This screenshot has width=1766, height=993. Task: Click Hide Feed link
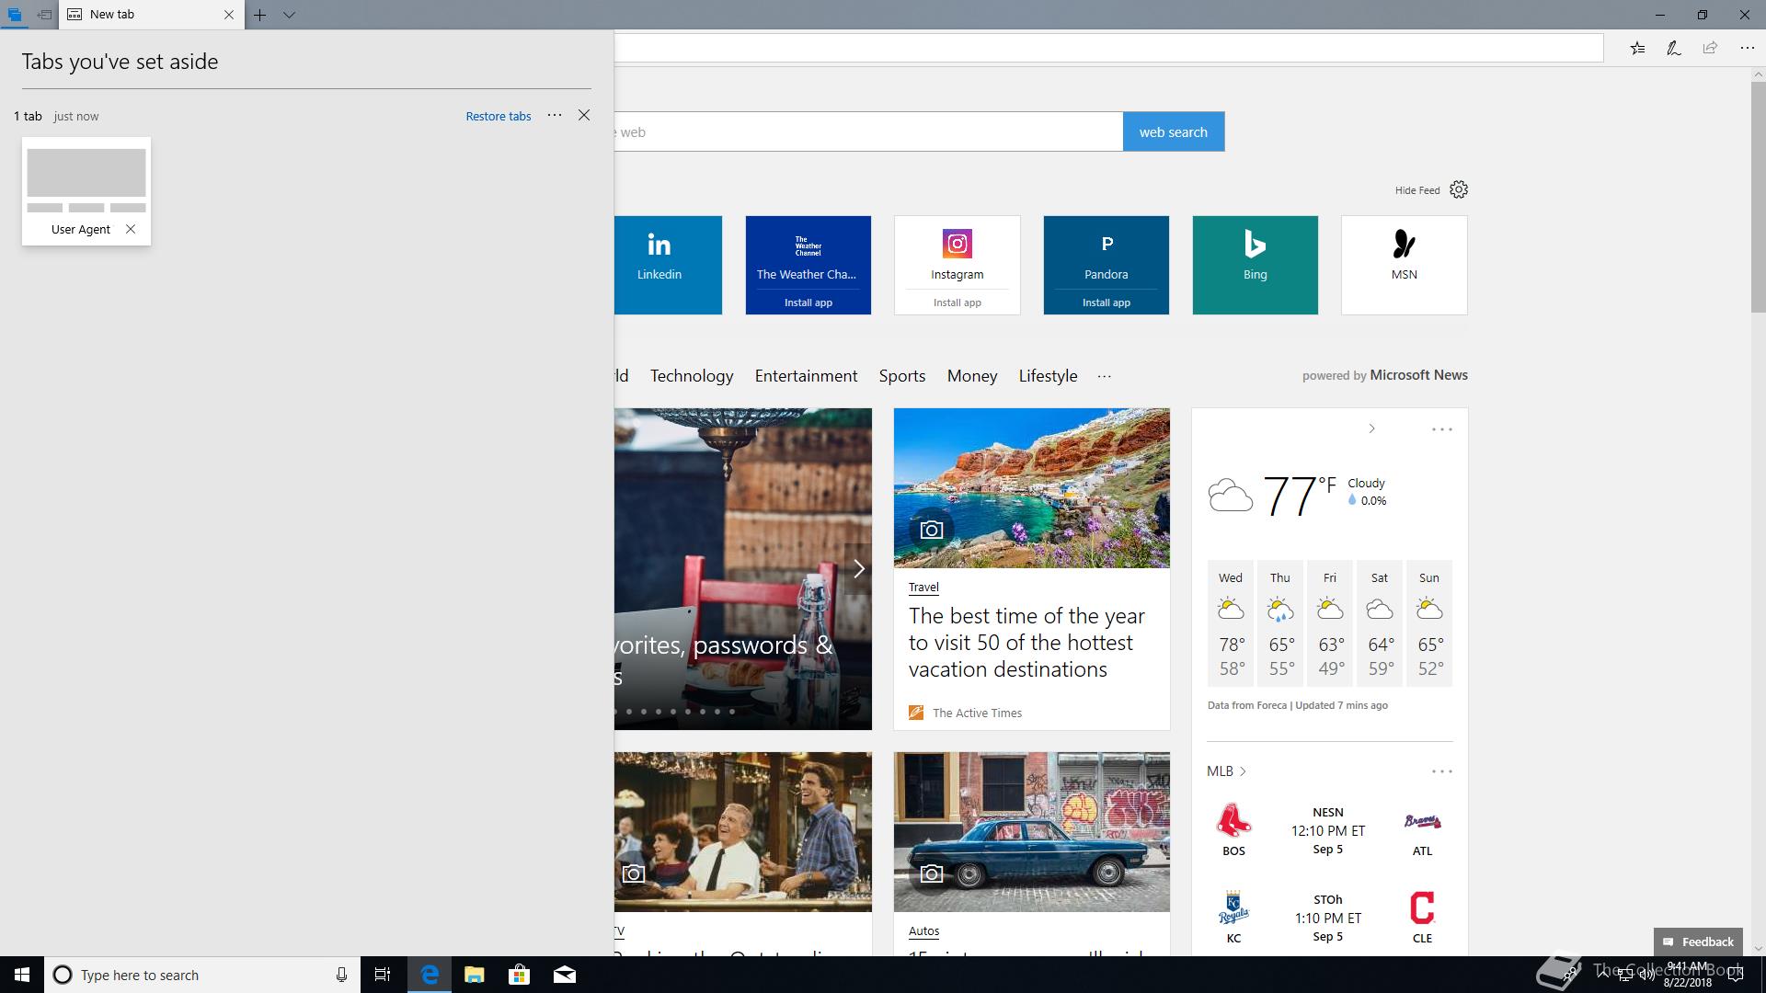pos(1417,190)
